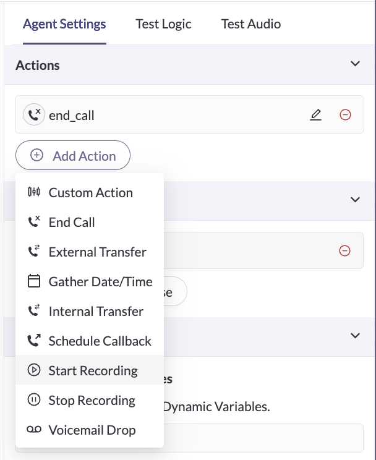Collapse the second section chevron
Image resolution: width=376 pixels, height=460 pixels.
coord(355,200)
